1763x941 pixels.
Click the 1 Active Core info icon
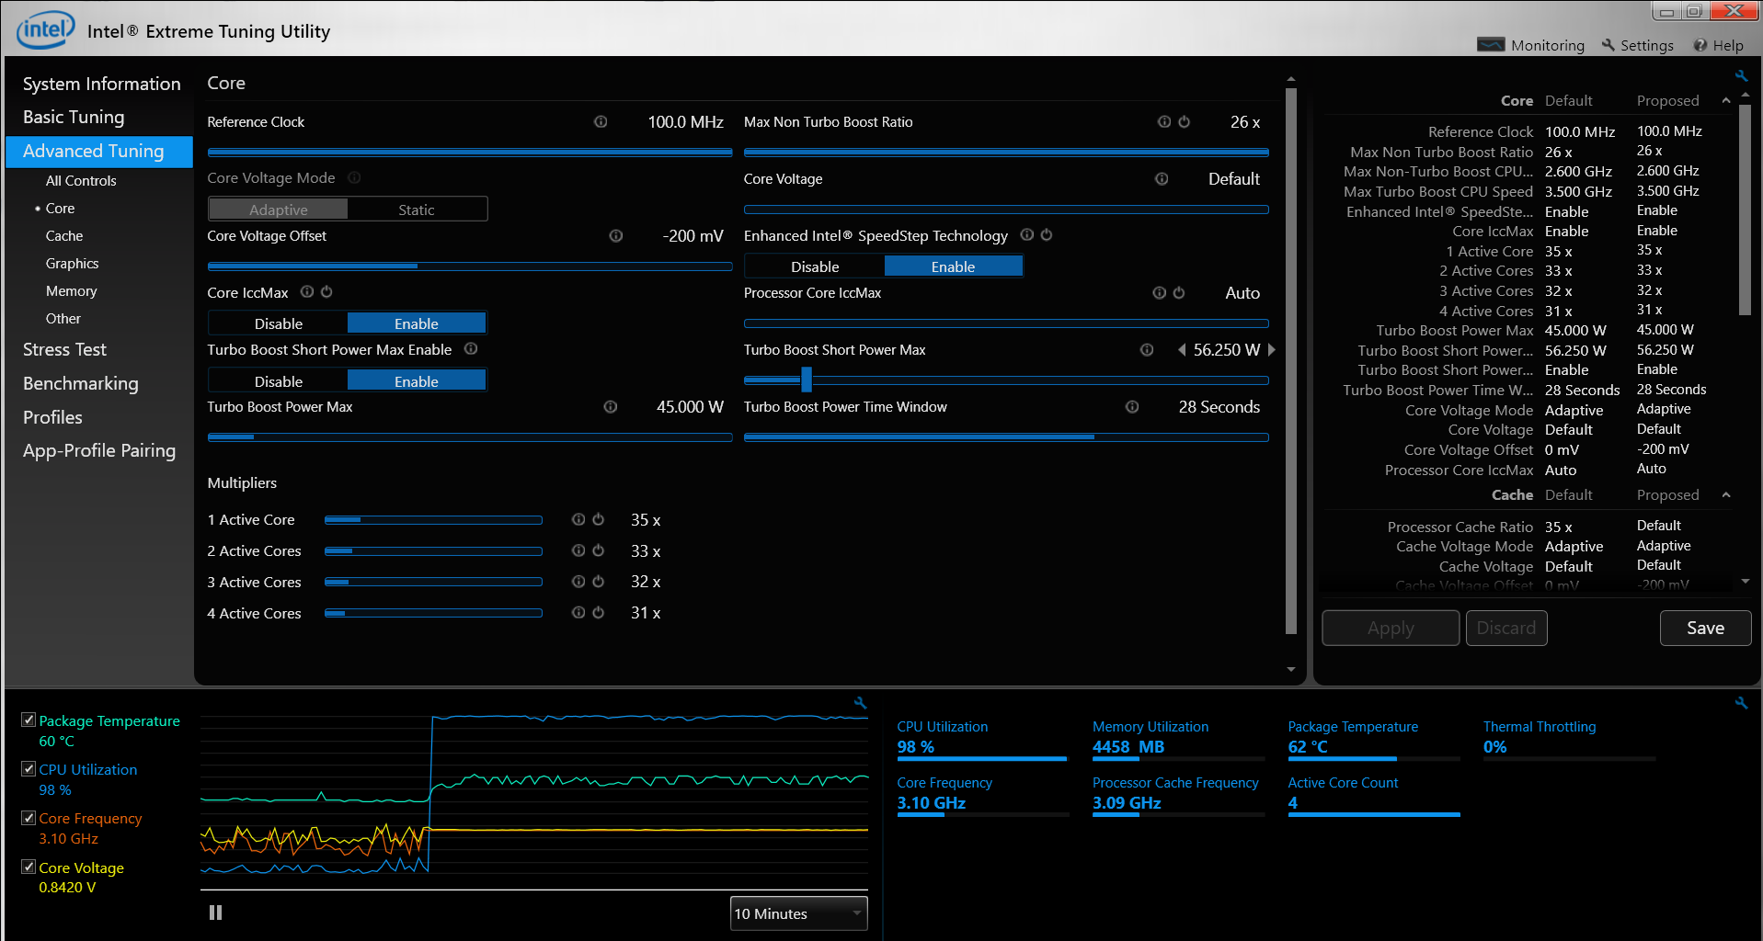(x=578, y=519)
